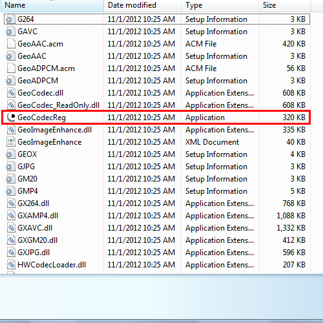Select the GeoADPCM.acm file icon
The height and width of the screenshot is (323, 323).
pos(11,68)
